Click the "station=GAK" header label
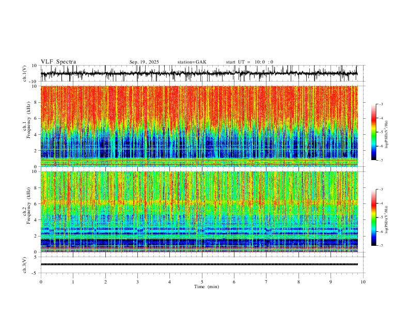The height and width of the screenshot is (316, 409). click(192, 62)
